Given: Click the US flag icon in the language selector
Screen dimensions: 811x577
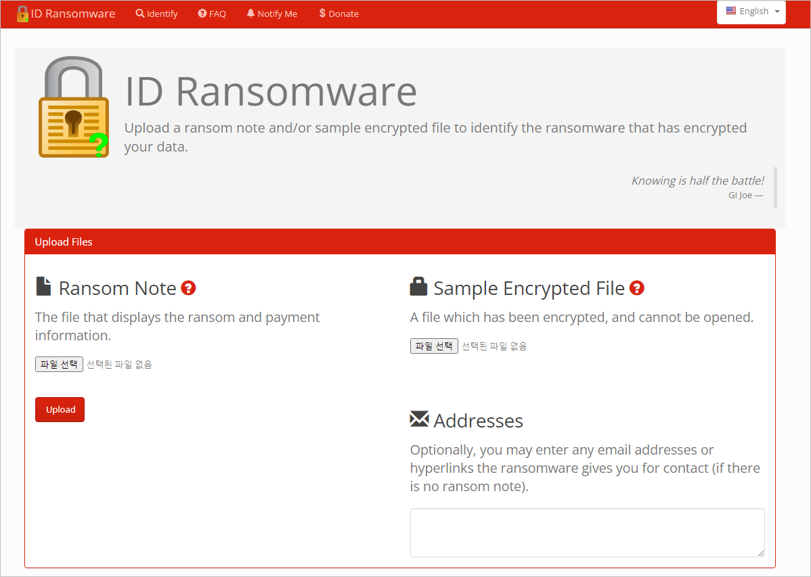Looking at the screenshot, I should (731, 11).
